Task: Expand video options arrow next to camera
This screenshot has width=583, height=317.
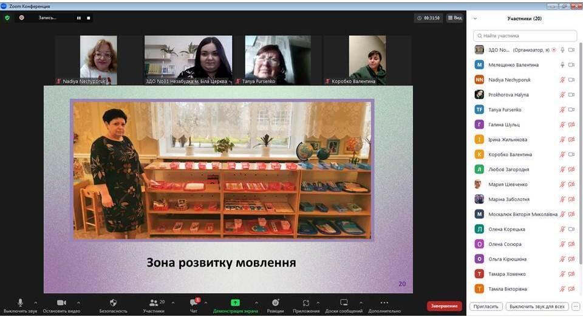Action: [x=78, y=302]
